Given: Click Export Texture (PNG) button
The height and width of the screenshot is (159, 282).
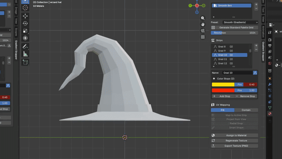Looking at the screenshot, I should pos(237,146).
